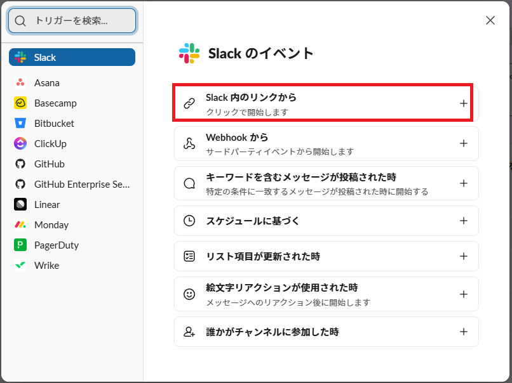Click the clock schedule icon
512x383 pixels.
tap(189, 221)
